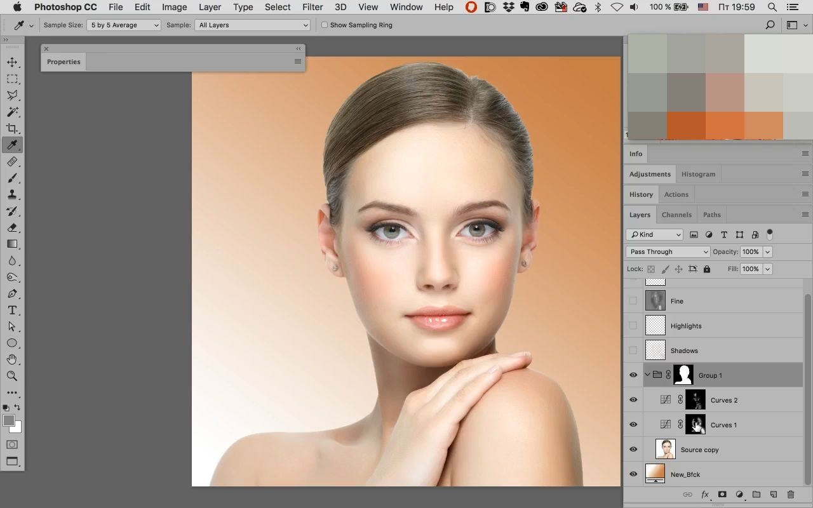Hide the Curves 1 adjustment layer

click(633, 425)
